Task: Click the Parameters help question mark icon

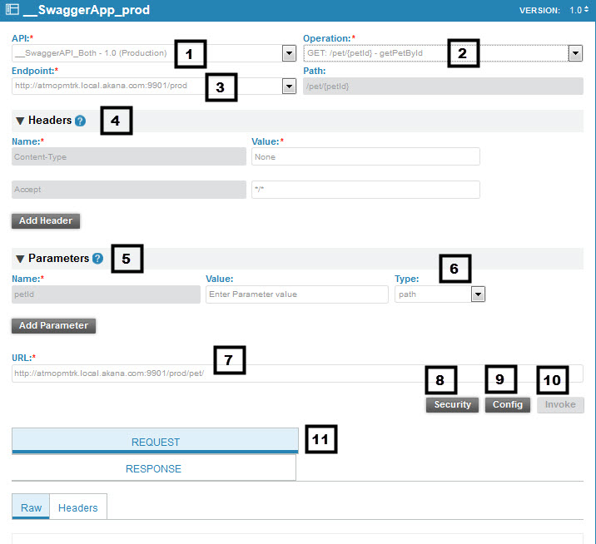Action: pos(97,259)
